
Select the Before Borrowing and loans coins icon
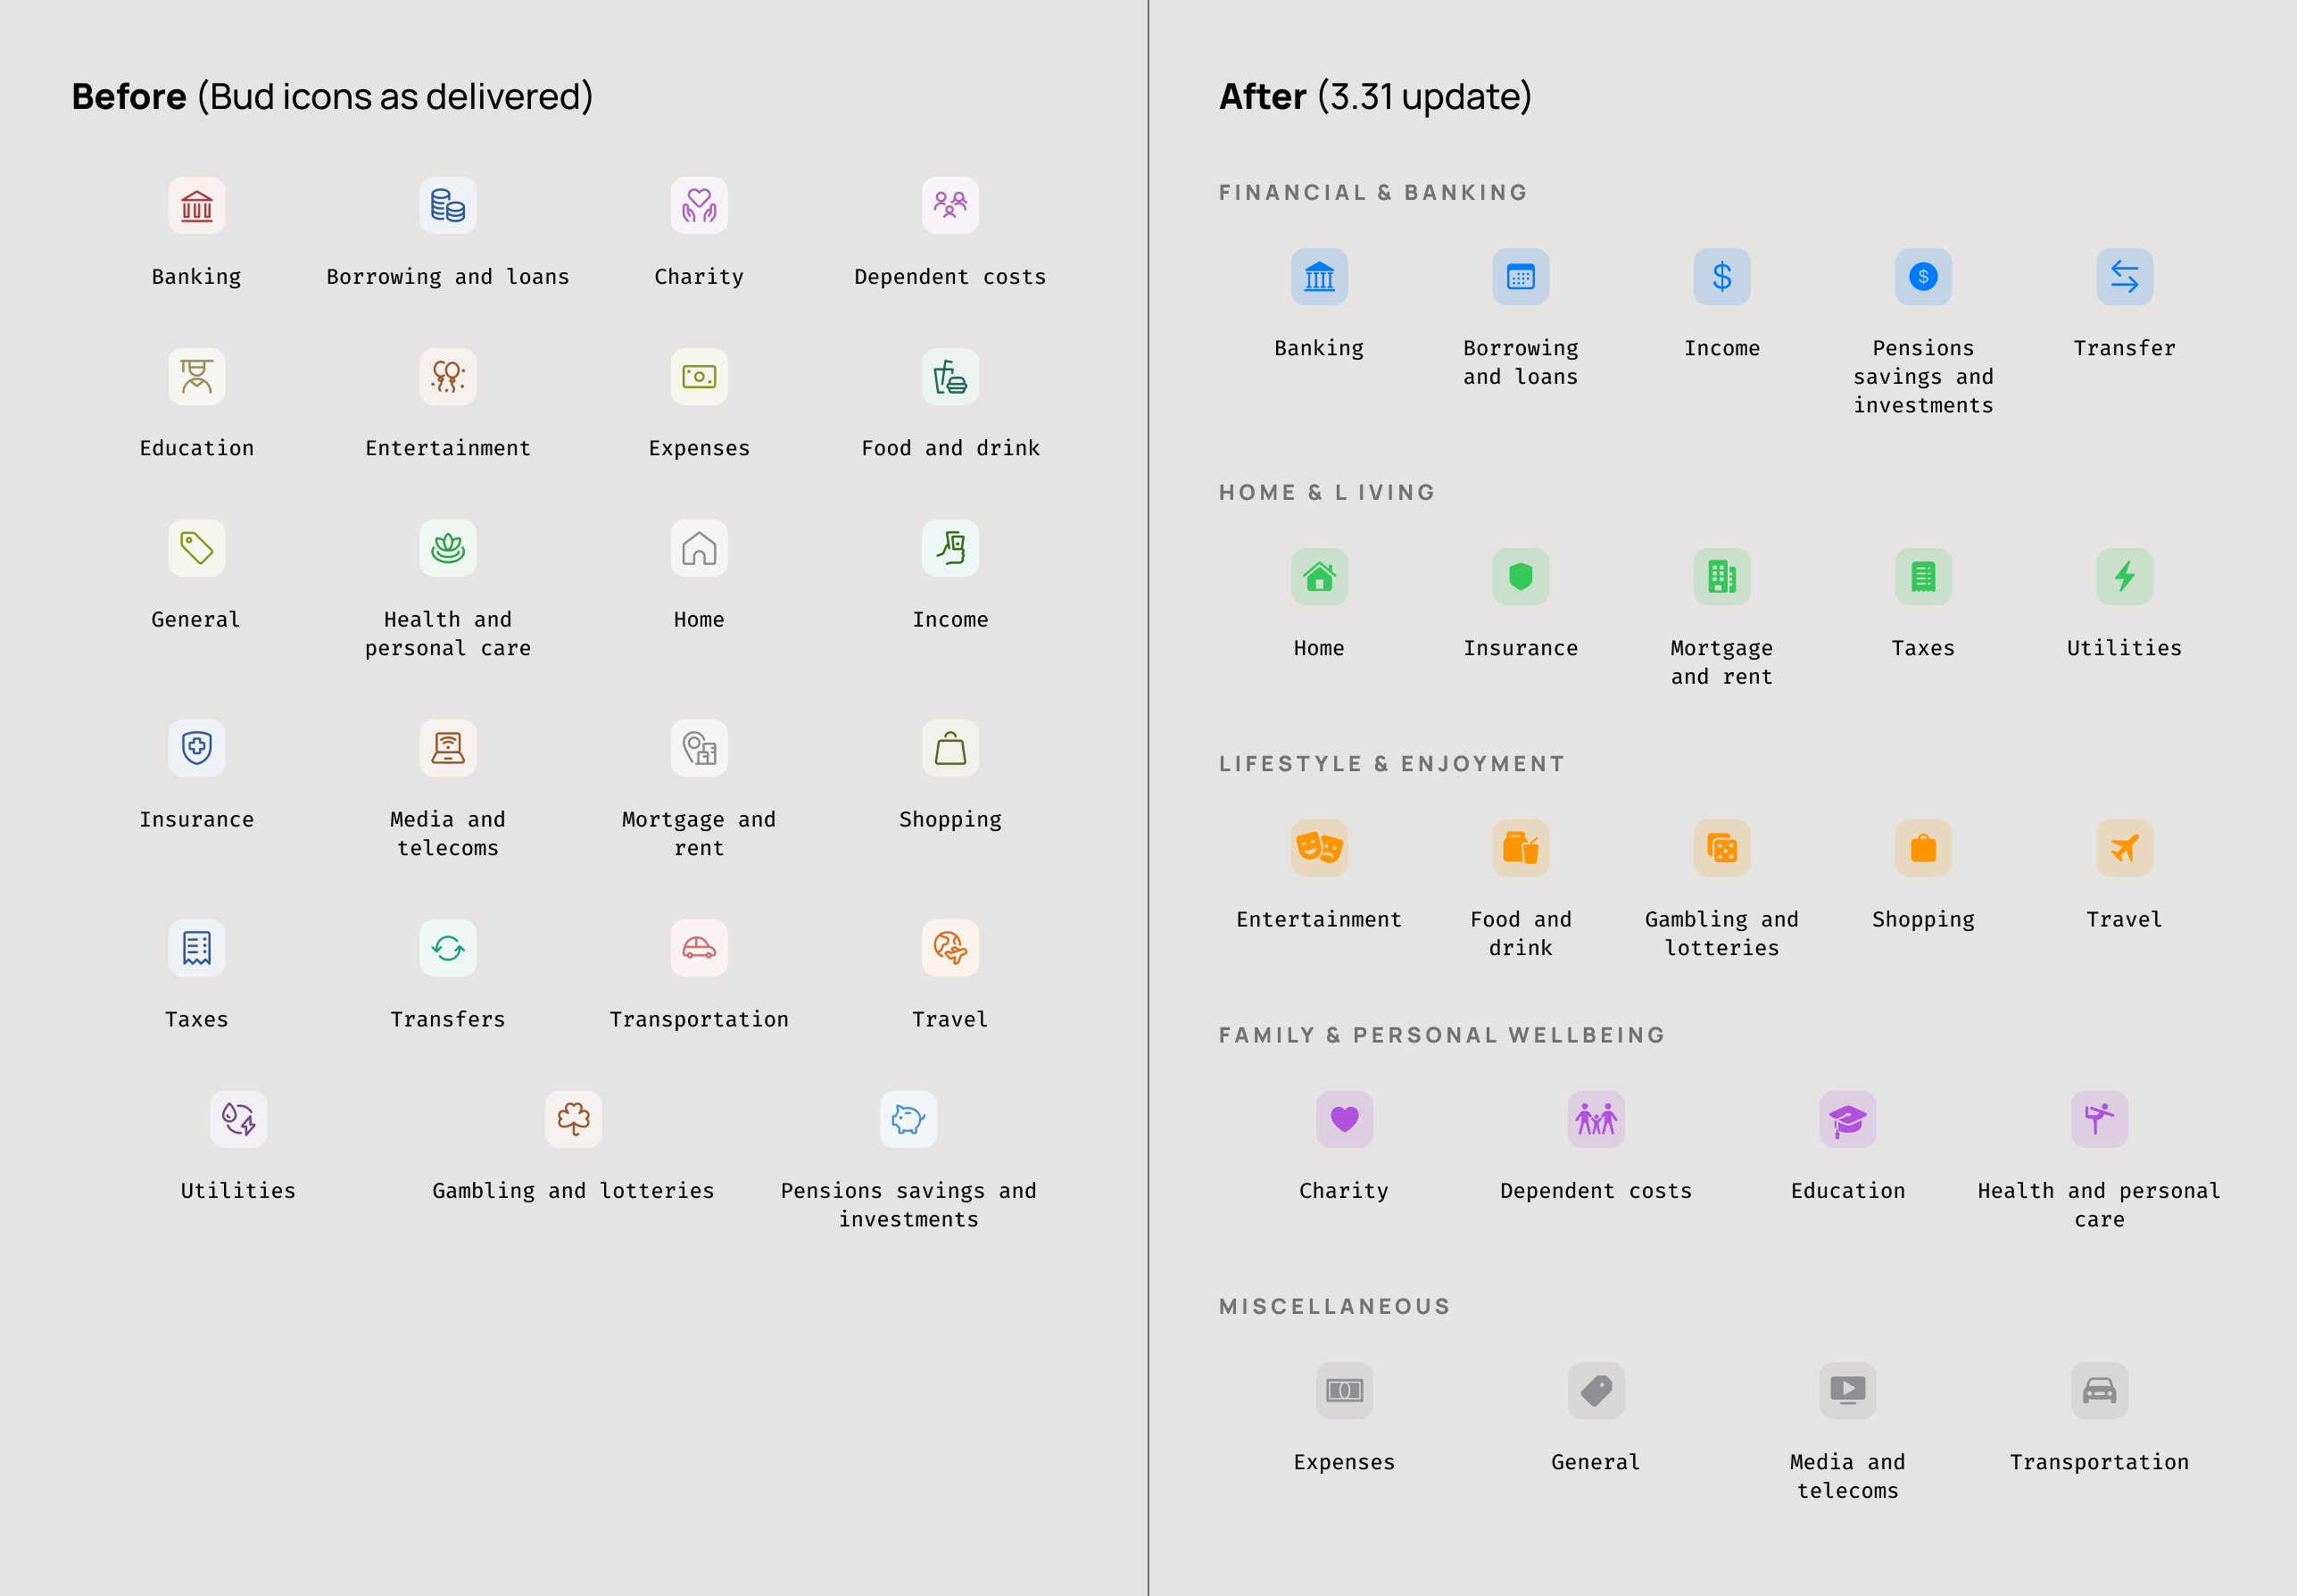point(448,206)
